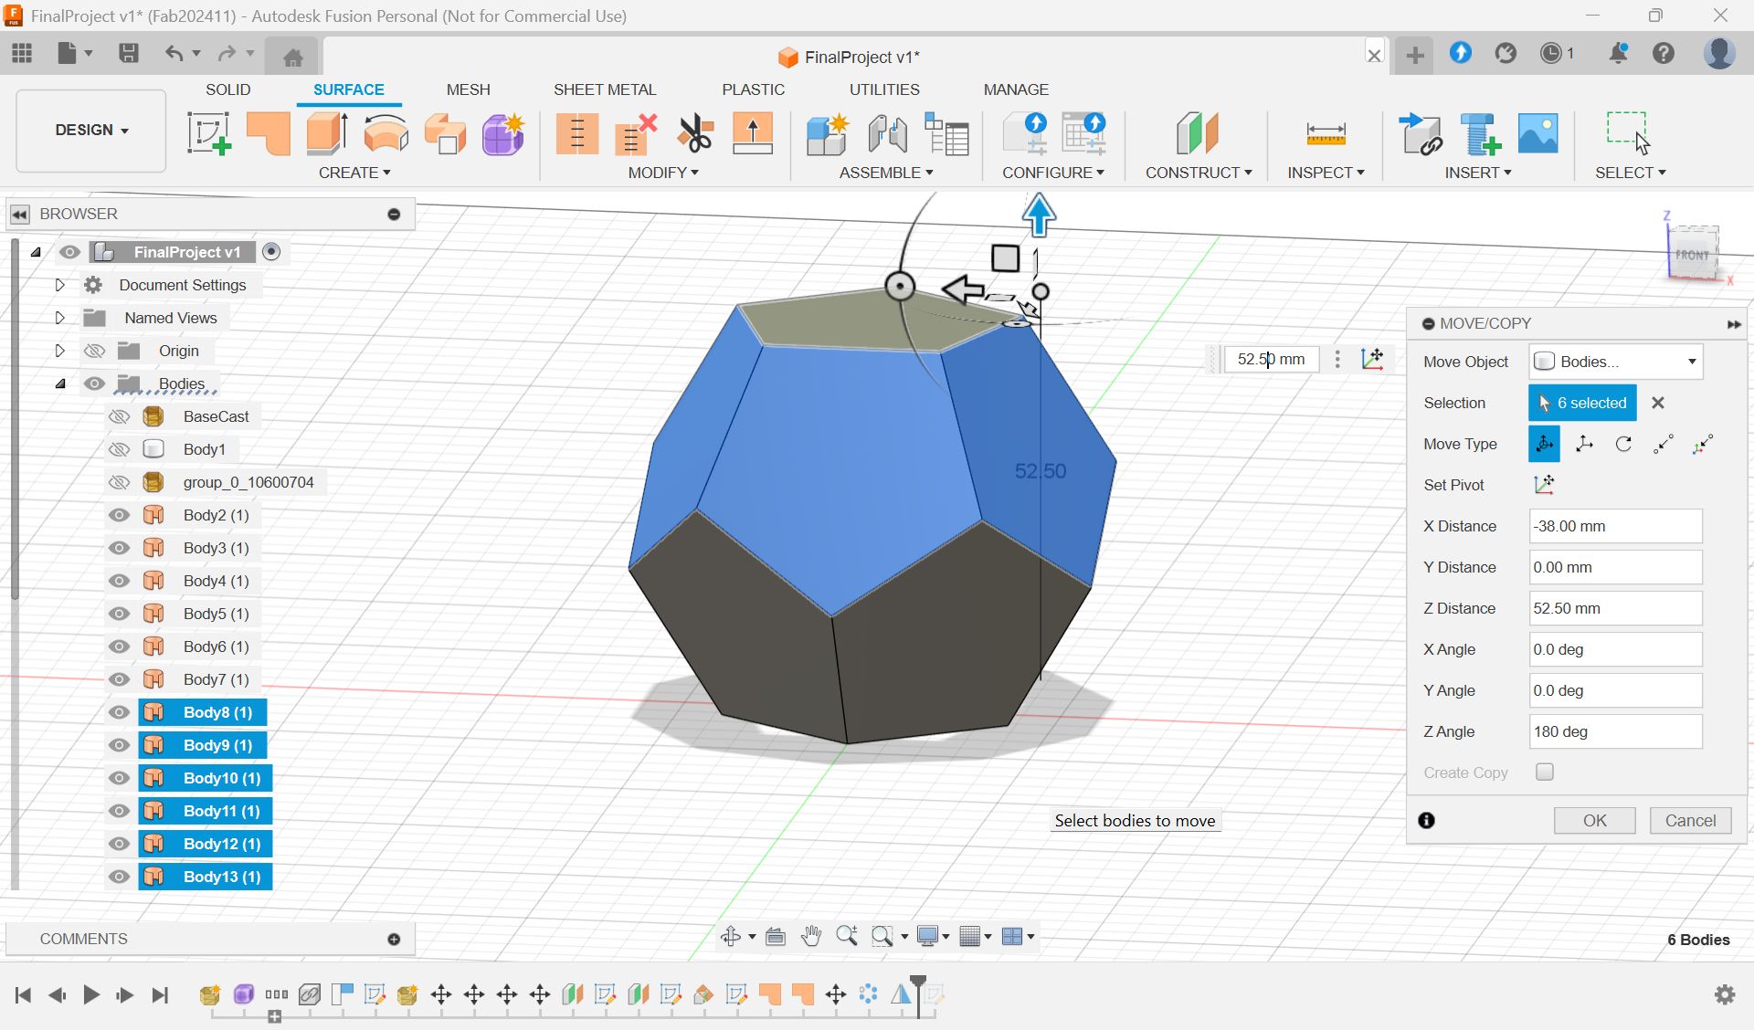Select the surface Patch tool

click(x=268, y=133)
